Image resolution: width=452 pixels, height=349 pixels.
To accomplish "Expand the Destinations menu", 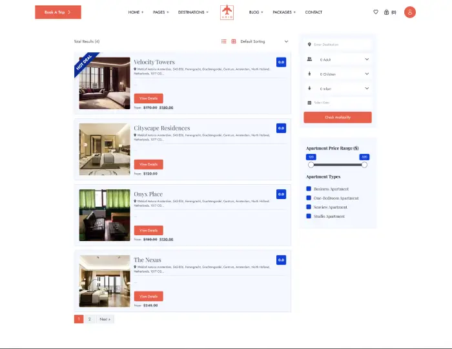I will pyautogui.click(x=193, y=12).
